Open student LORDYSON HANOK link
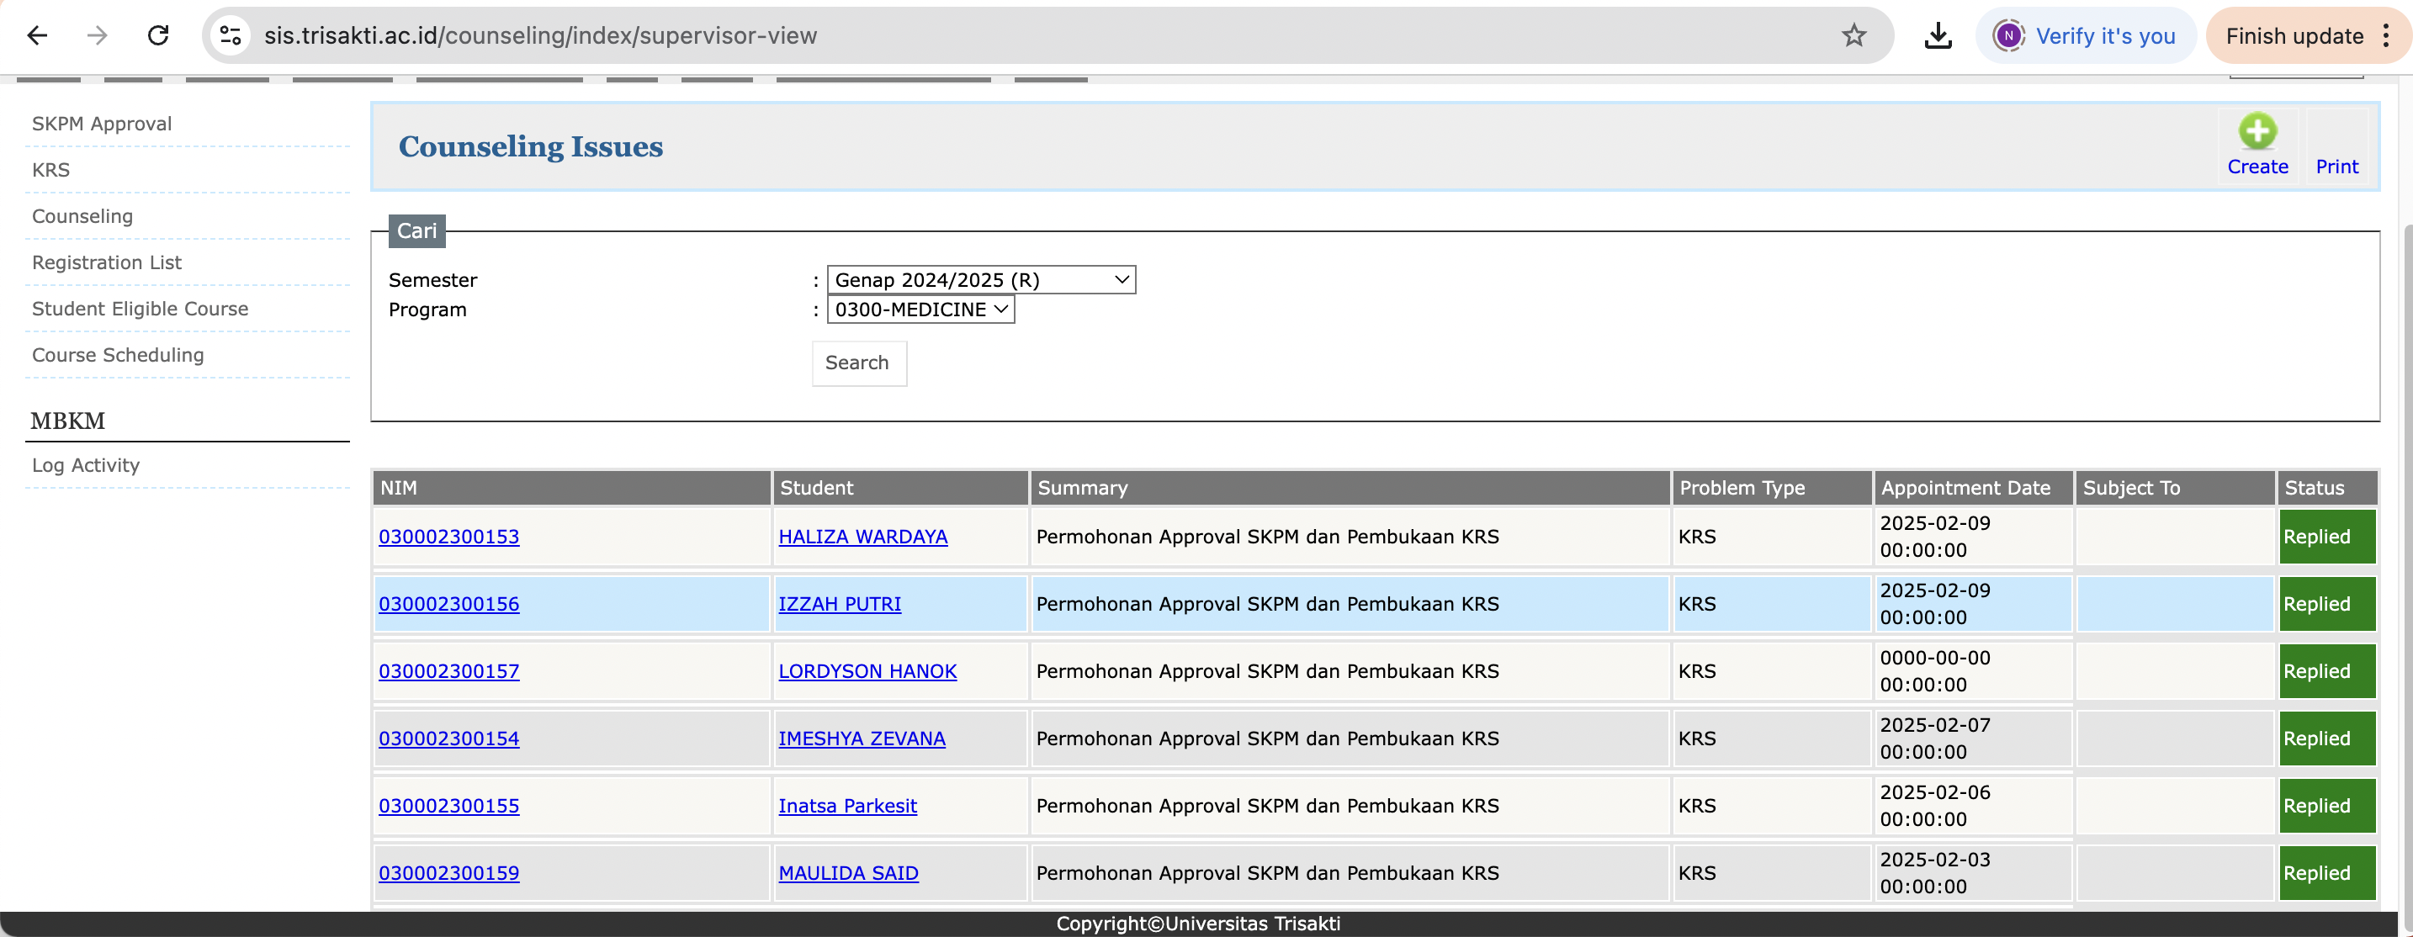Image resolution: width=2413 pixels, height=937 pixels. [x=867, y=672]
